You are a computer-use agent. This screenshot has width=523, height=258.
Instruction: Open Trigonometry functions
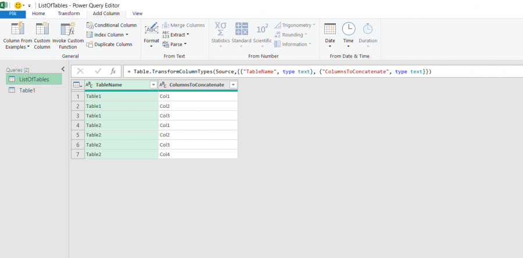point(295,26)
